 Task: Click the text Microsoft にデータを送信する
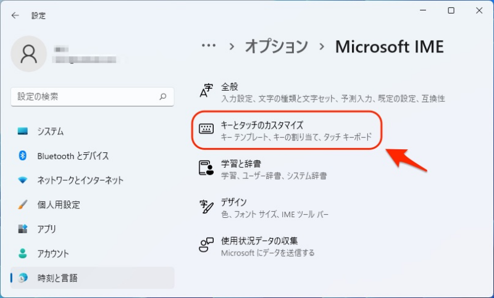point(268,253)
